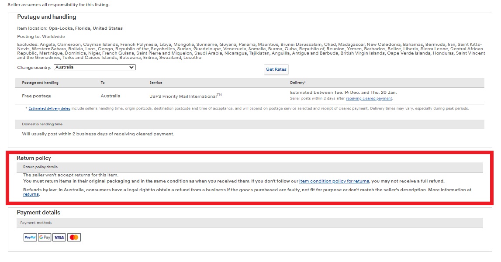Screen dimensions: 501x262
Task: Click the VISA payment icon
Action: [x=59, y=238]
